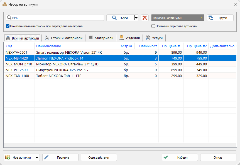The height and width of the screenshot is (165, 240).
Task: Toggle 'Показвай пълния списък при зареждане' checkbox
Action: coord(8,26)
